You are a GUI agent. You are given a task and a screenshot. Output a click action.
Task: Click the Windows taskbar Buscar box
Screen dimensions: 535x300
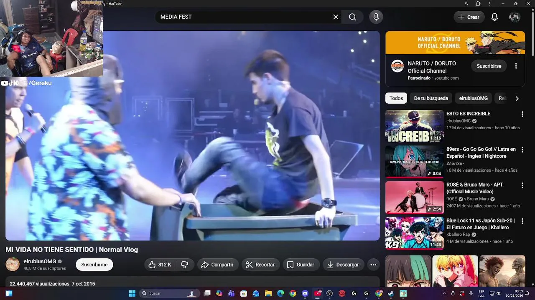tap(169, 293)
